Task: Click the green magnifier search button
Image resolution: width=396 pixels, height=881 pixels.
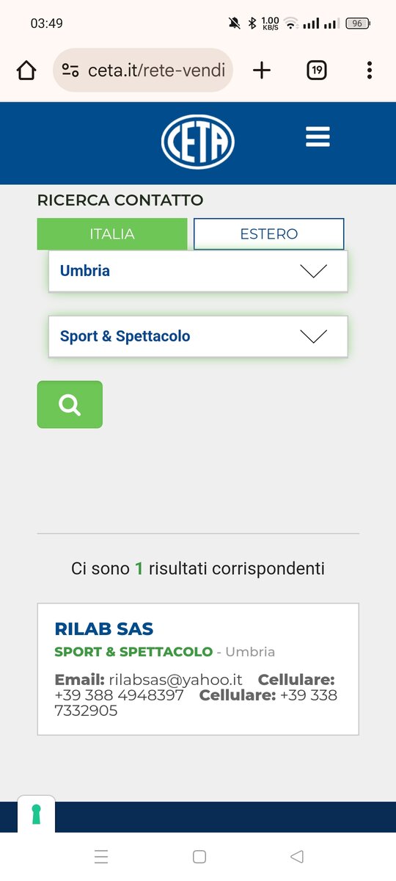Action: click(70, 405)
